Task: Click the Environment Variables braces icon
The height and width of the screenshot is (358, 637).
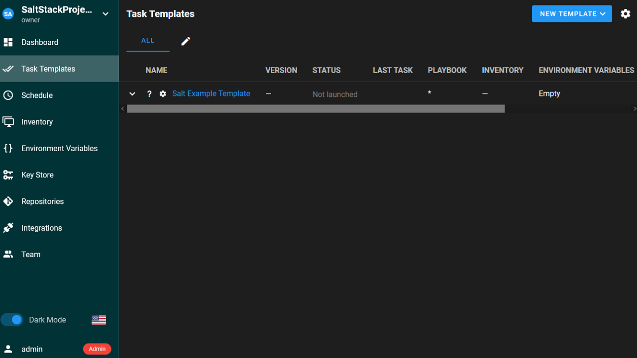Action: [x=8, y=148]
